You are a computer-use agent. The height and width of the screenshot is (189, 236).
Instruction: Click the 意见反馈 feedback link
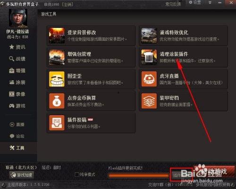[173, 4]
